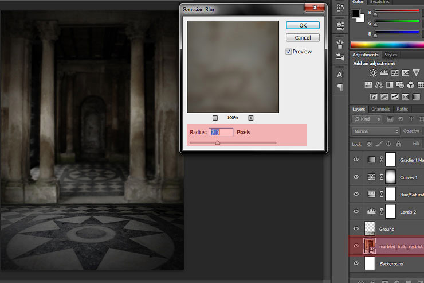Switch to the Swatches tab
Screen dimensions: 424x283
[x=379, y=2]
